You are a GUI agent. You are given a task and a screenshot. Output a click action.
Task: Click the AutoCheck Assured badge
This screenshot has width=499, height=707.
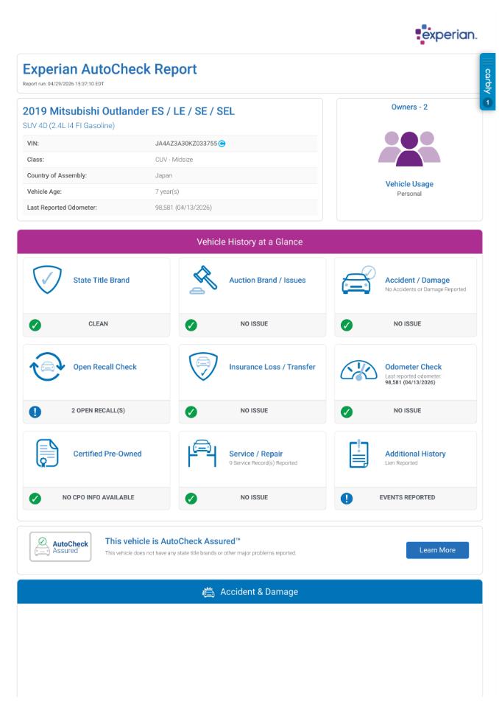click(x=60, y=546)
